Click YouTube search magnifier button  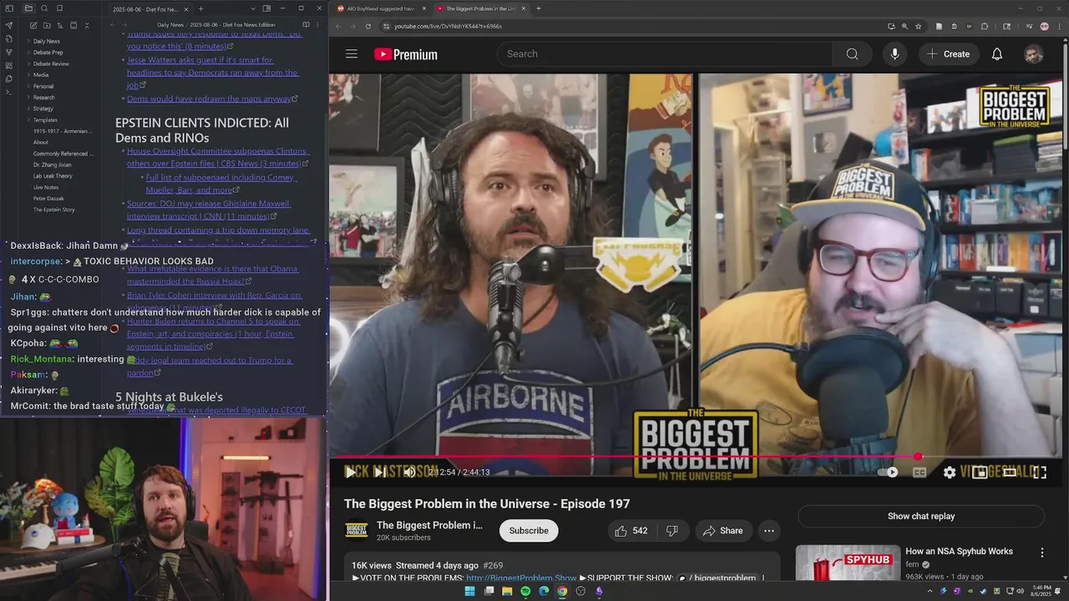click(x=852, y=54)
